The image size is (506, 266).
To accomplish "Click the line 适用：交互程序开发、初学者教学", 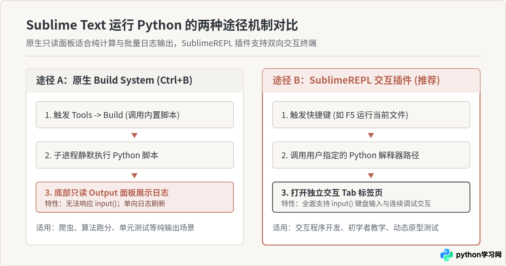I will coord(355,228).
